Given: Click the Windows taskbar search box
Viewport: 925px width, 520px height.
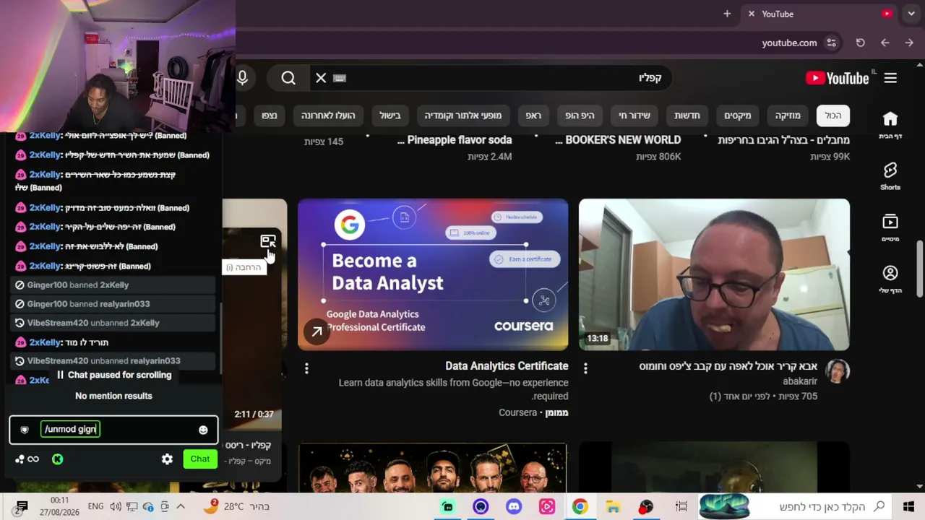Looking at the screenshot, I should tap(794, 507).
